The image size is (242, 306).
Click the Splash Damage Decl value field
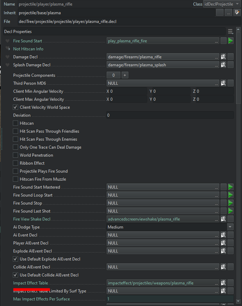(x=163, y=65)
